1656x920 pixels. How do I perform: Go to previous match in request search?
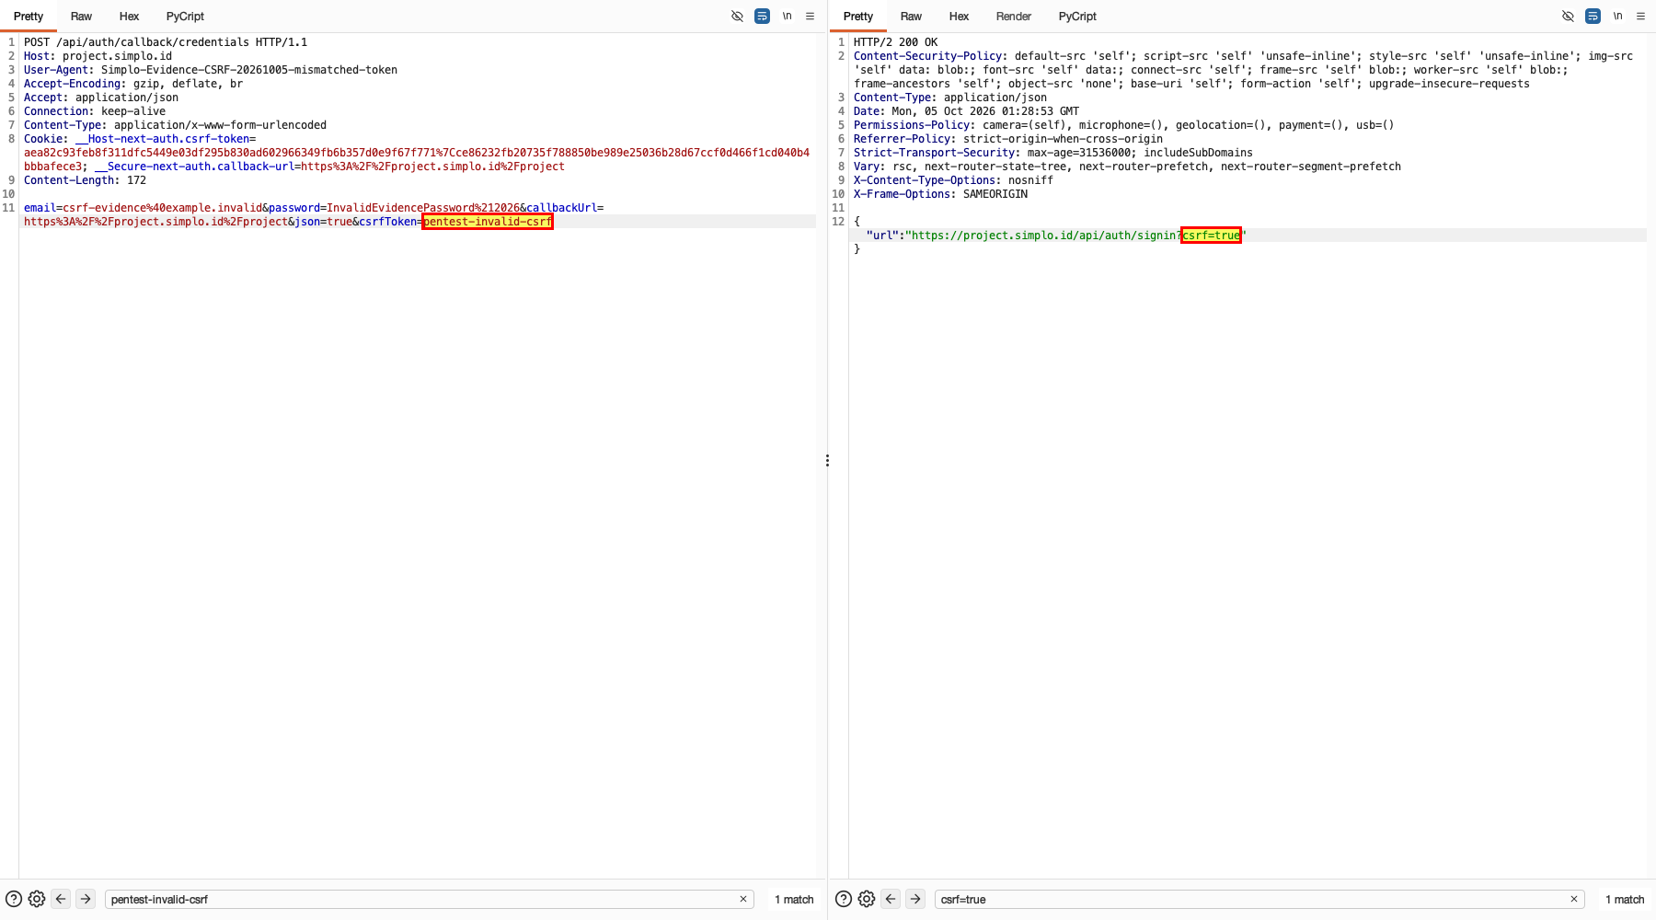point(61,899)
